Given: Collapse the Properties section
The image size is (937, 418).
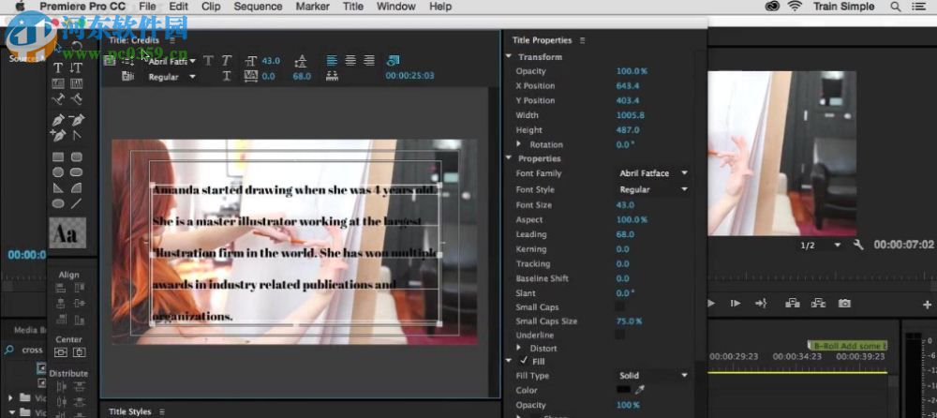Looking at the screenshot, I should tap(509, 158).
